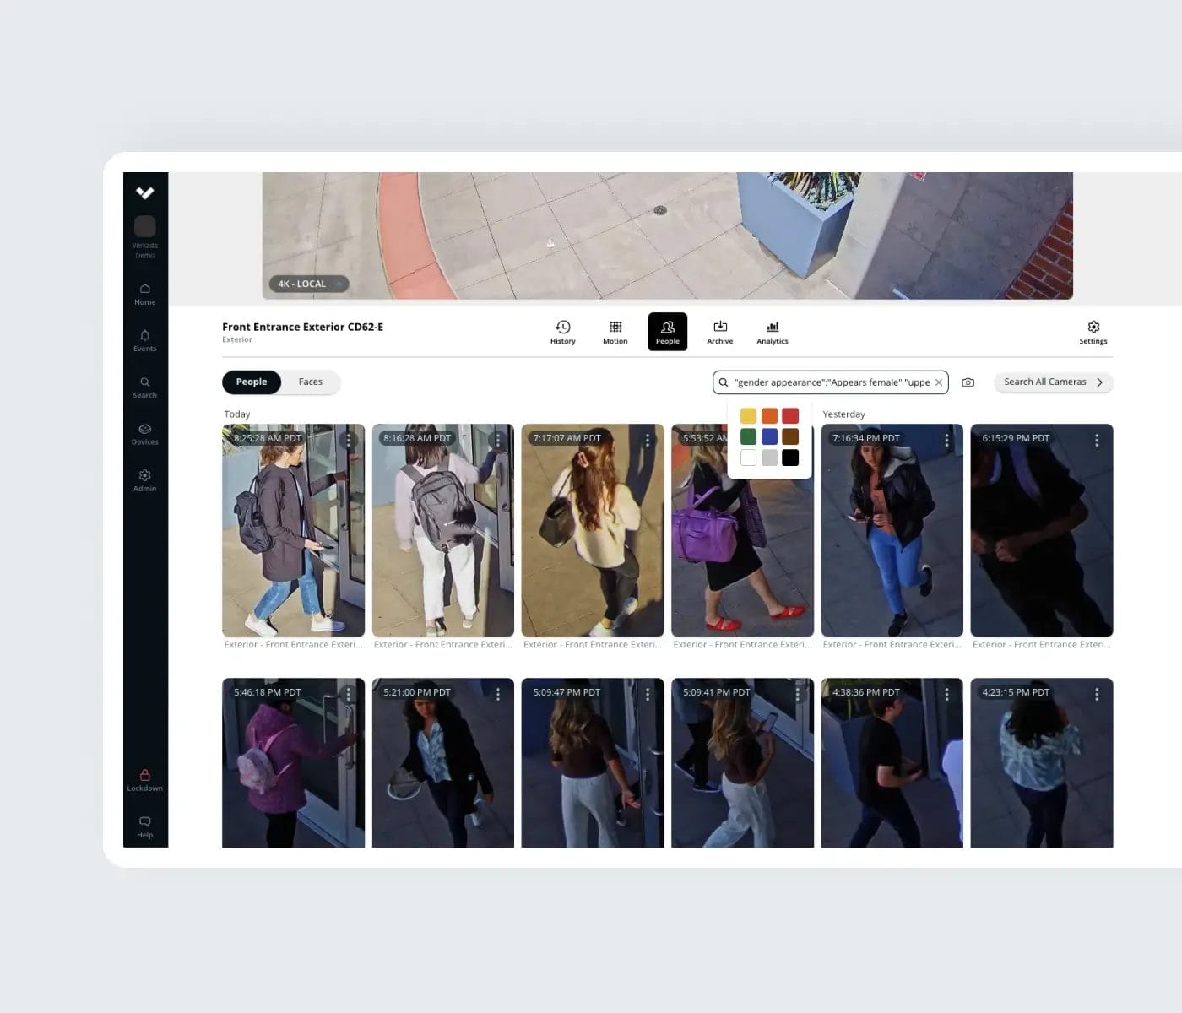Viewport: 1182px width, 1013px height.
Task: Open camera Settings
Action: pos(1093,331)
